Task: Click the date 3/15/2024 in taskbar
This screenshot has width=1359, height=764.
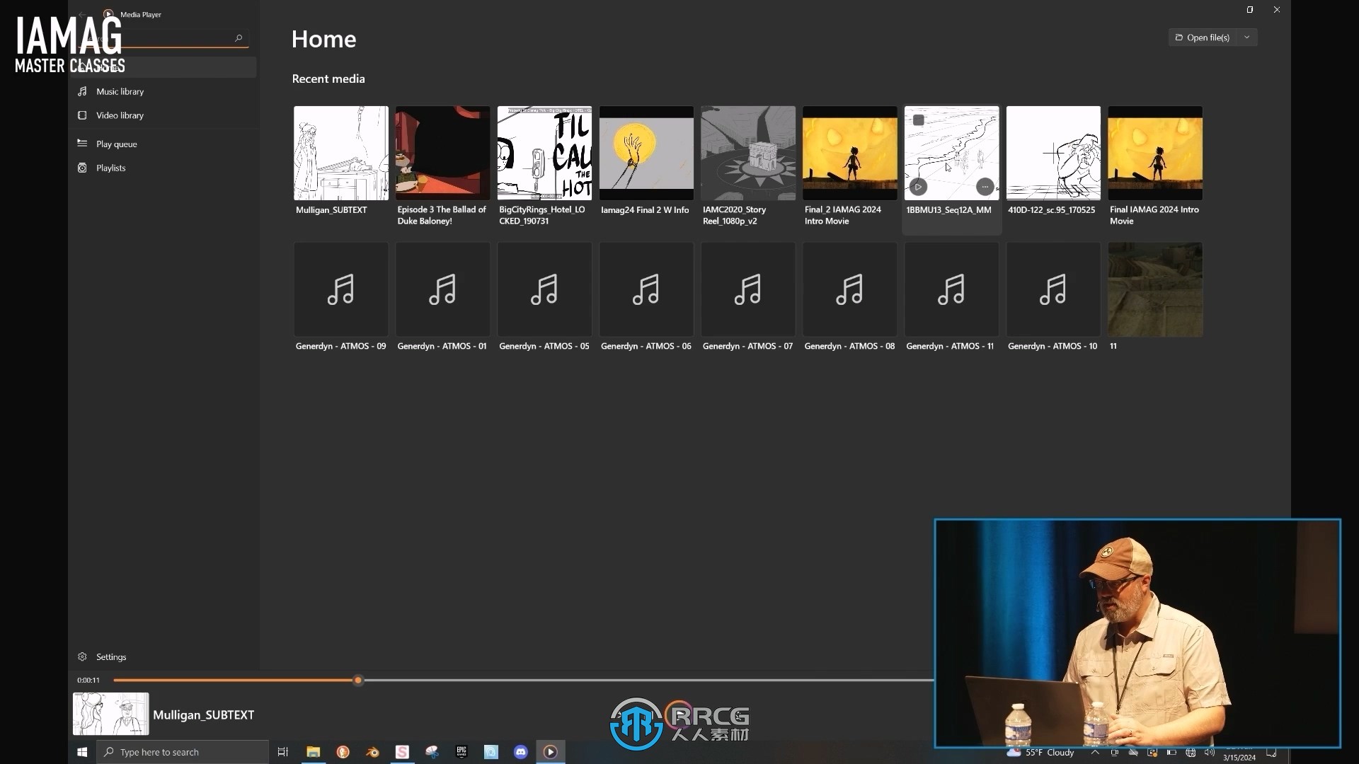Action: 1239,758
